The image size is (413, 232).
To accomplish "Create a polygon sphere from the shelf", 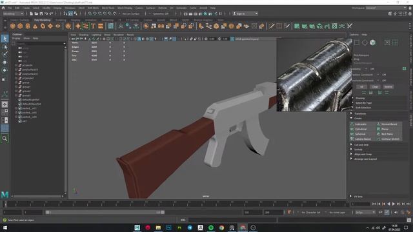I will [13, 26].
